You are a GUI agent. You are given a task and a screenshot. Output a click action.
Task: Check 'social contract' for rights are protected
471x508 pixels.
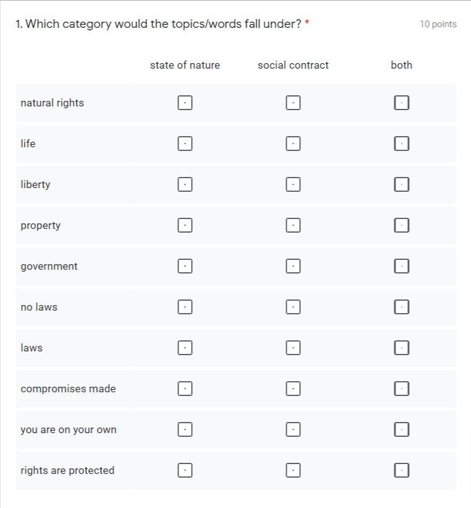click(293, 470)
